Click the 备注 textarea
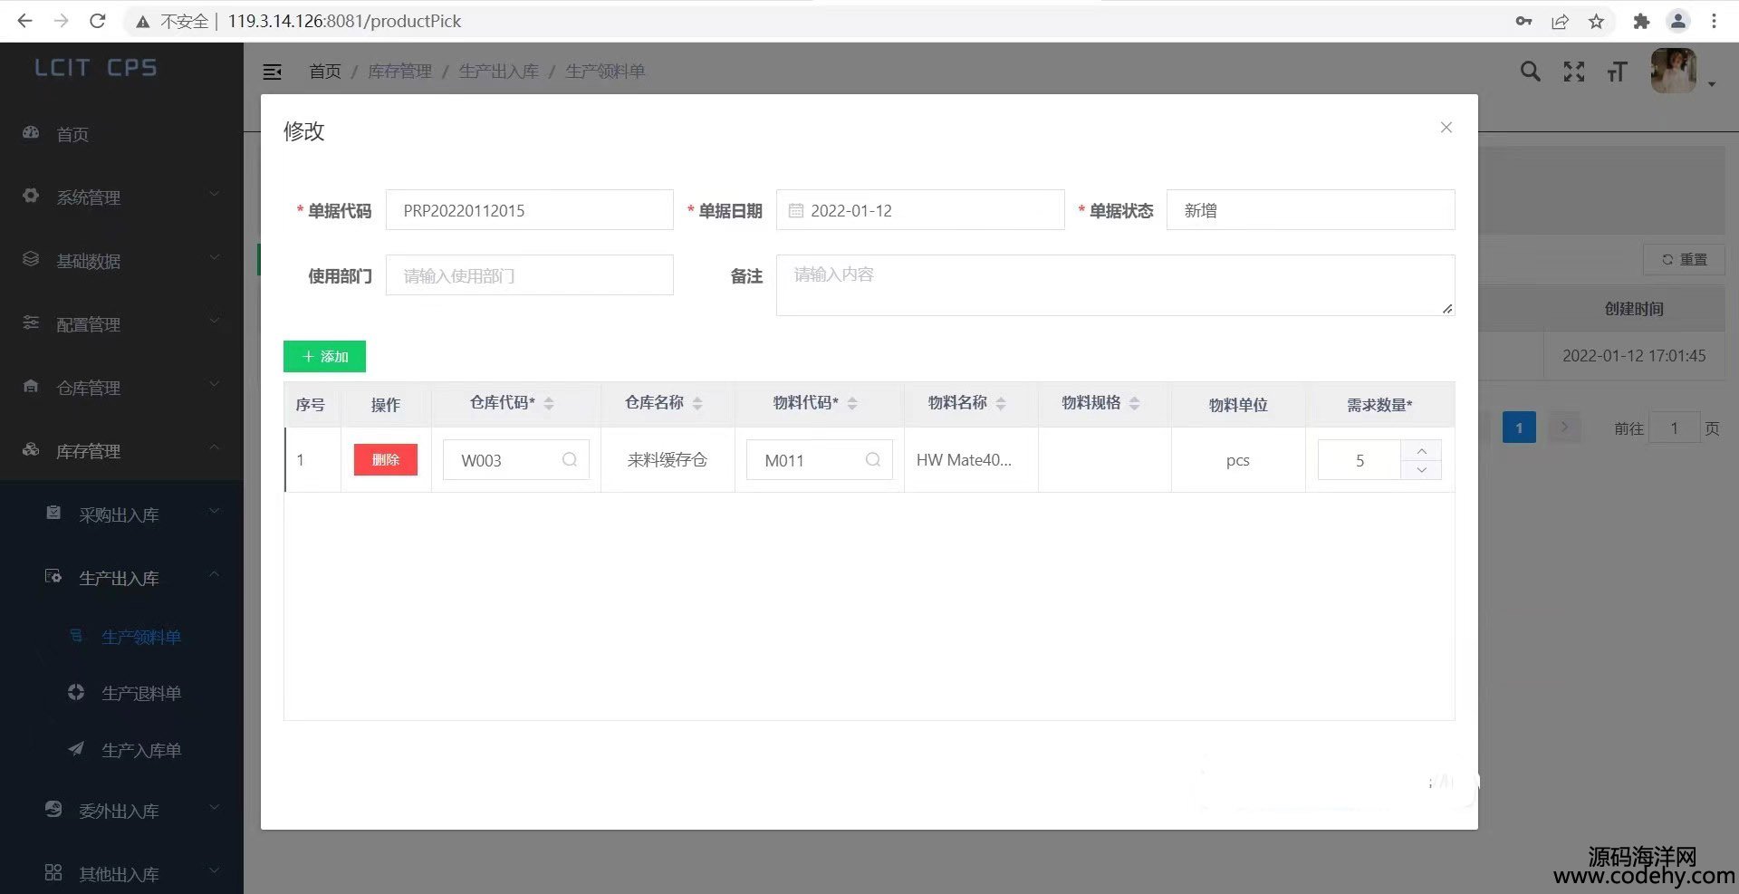The width and height of the screenshot is (1739, 894). [1116, 285]
